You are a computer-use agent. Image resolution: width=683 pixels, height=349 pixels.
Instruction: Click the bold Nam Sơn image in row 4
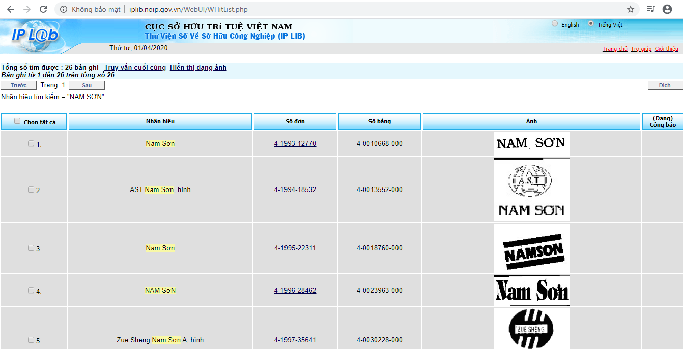[532, 291]
